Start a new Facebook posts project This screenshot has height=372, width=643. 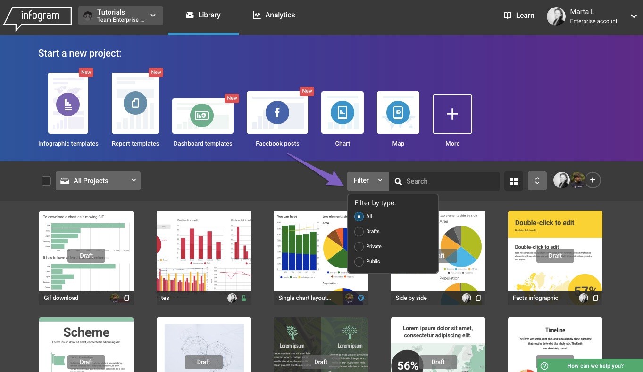277,113
